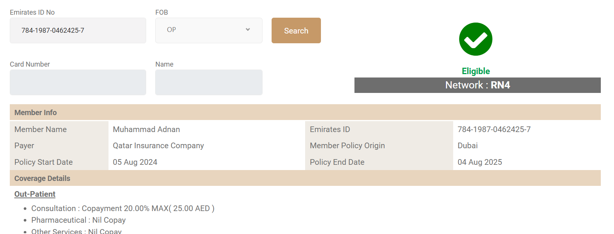Screen dimensions: 614x234
Task: Click the Pharmaceutical Nil Copay line
Action: tap(78, 220)
